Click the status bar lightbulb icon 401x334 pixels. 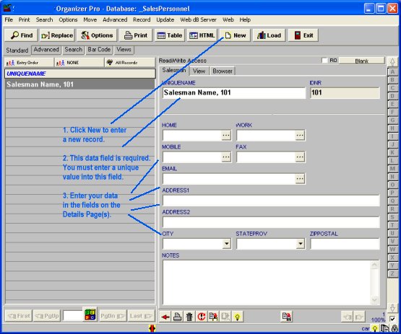click(x=375, y=328)
